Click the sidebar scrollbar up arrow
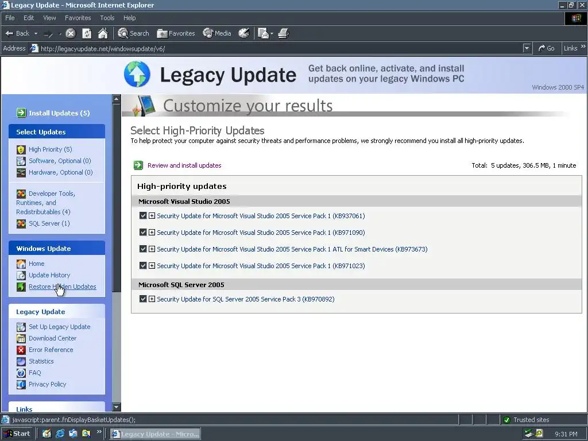The width and height of the screenshot is (588, 441). (x=116, y=99)
